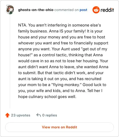This screenshot has height=137, width=119.
Task: Click the line "to submit. But that tactic didn't work"
Action: point(52,73)
